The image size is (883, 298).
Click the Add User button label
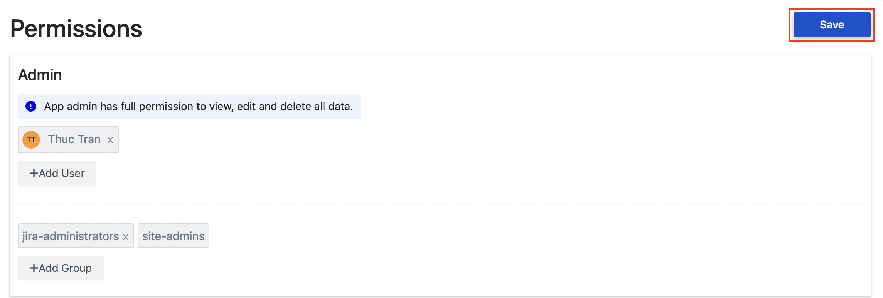click(x=62, y=174)
